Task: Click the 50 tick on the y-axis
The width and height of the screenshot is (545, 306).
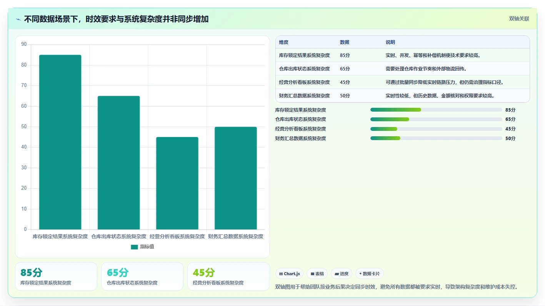Action: pos(24,127)
